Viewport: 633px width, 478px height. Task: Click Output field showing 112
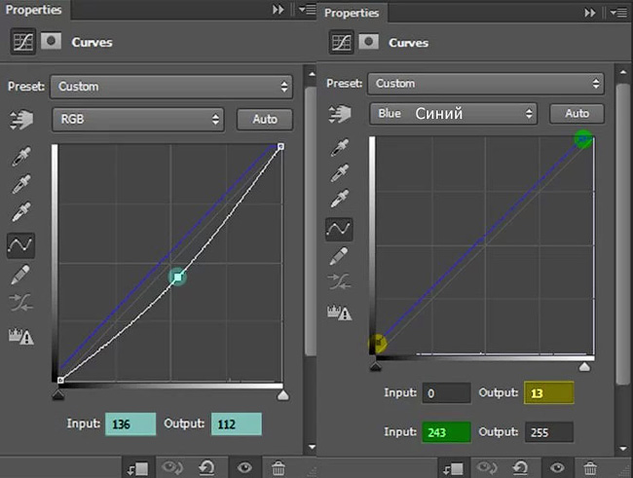click(237, 423)
